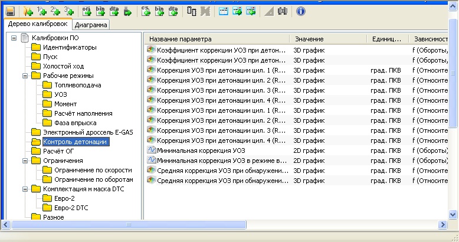459x242 pixels.
Task: Collapse the 'Ограничения' tree node
Action: click(x=25, y=161)
